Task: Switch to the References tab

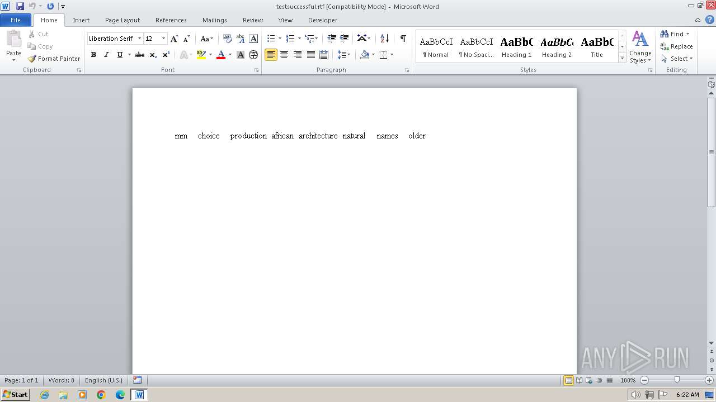Action: (171, 20)
